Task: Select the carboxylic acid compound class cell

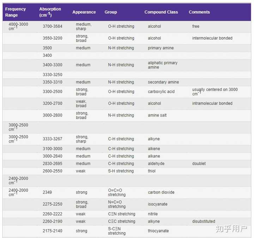Action: [x=161, y=92]
